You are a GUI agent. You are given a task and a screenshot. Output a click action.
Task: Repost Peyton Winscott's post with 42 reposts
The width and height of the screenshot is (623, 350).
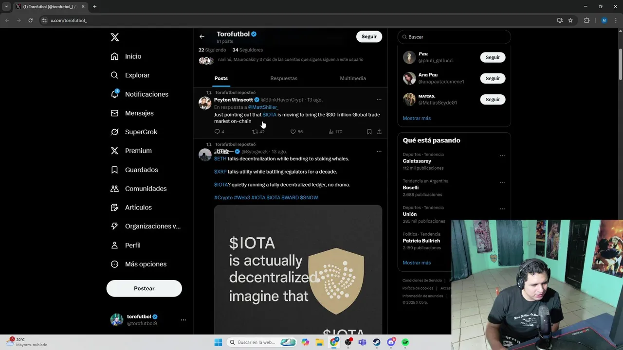(258, 132)
